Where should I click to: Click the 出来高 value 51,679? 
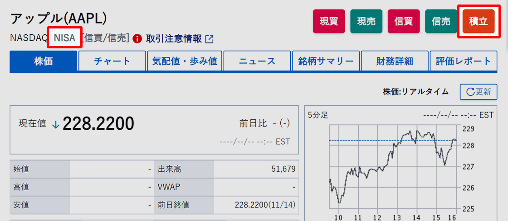284,169
